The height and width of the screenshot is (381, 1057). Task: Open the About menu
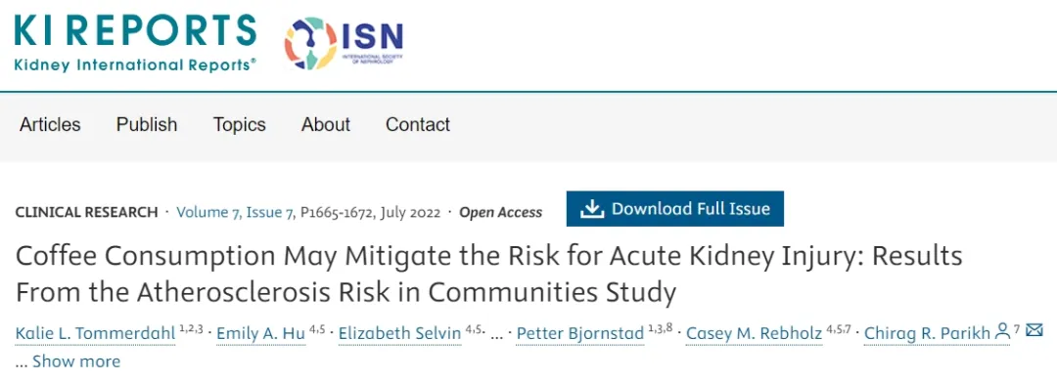pos(326,124)
